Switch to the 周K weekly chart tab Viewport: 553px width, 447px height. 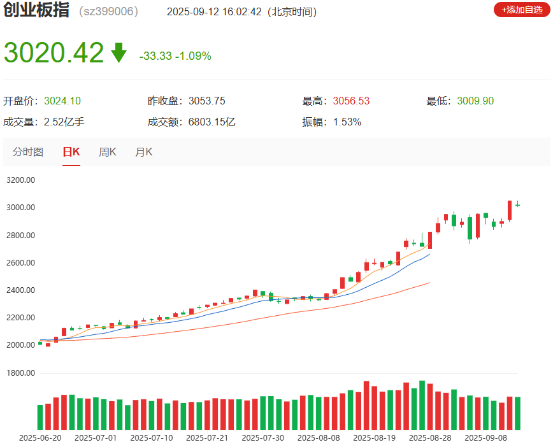108,152
